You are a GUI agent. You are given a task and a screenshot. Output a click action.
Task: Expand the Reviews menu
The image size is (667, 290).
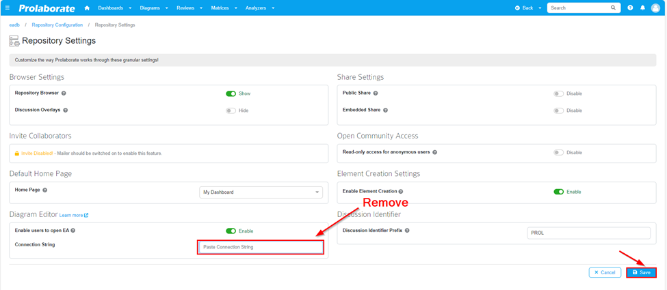click(189, 8)
